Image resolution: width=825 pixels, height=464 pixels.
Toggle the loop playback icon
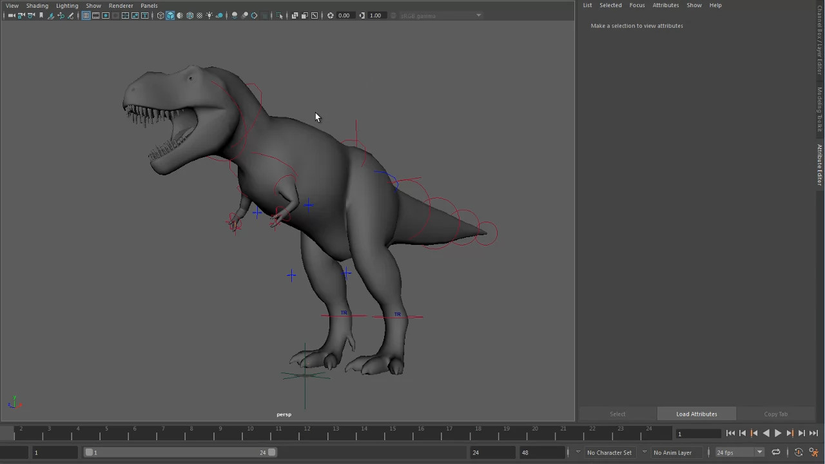[x=776, y=452]
